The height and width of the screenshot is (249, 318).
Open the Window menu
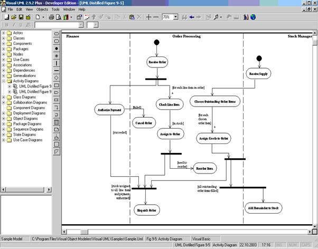pyautogui.click(x=69, y=9)
